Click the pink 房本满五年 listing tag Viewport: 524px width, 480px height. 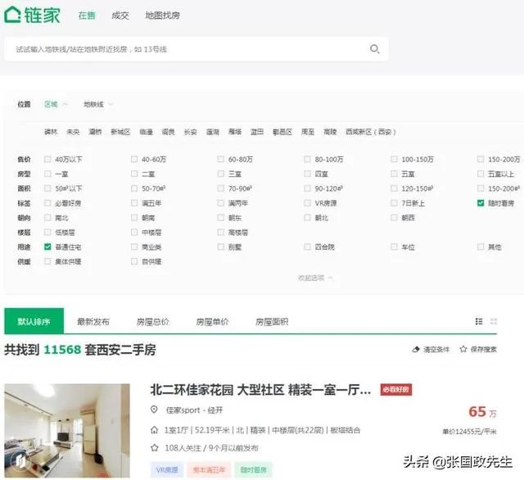click(x=209, y=469)
